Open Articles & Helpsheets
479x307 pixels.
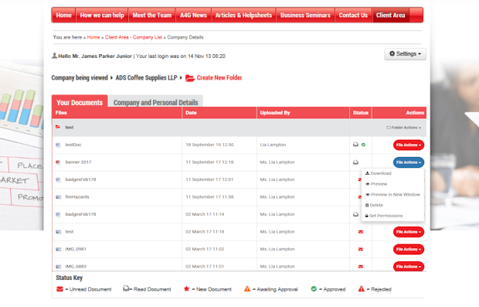pos(243,15)
